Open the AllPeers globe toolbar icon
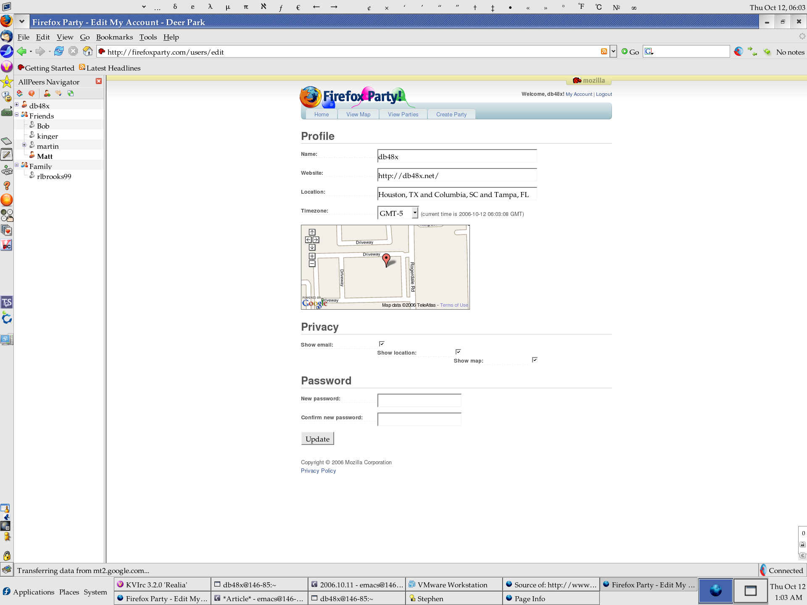Screen dimensions: 807x605 coord(738,51)
